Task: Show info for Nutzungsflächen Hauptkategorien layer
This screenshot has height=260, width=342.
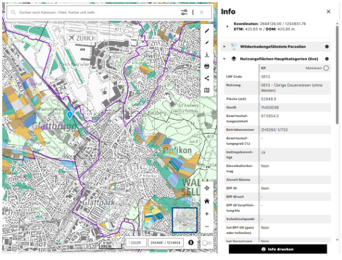Action: point(326,59)
